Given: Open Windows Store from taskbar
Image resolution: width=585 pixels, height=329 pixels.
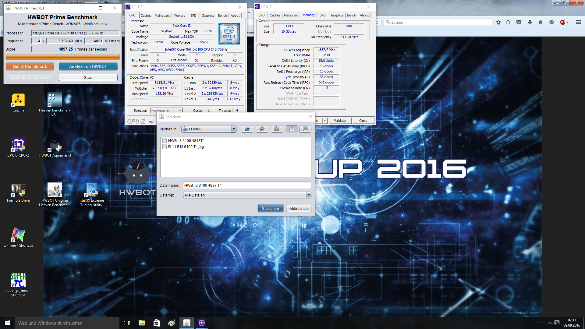Looking at the screenshot, I should click(x=157, y=323).
